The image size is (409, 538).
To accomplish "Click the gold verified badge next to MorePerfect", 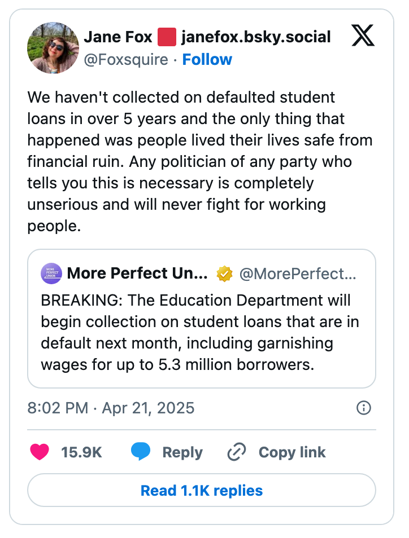I will [x=224, y=274].
